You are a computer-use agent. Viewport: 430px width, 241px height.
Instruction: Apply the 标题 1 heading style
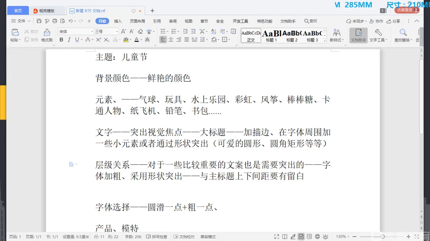[271, 35]
